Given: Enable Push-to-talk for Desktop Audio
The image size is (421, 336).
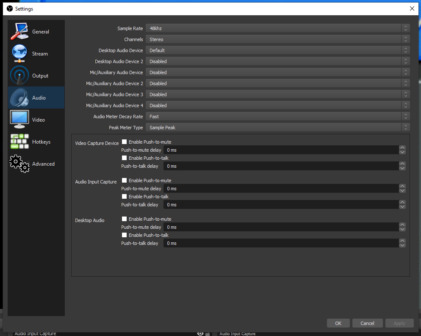Looking at the screenshot, I should click(125, 235).
